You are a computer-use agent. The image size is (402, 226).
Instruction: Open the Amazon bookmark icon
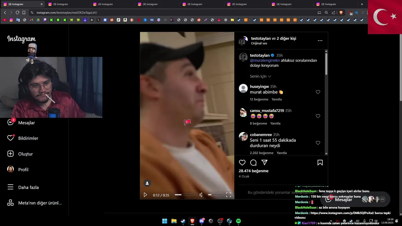tap(125, 20)
